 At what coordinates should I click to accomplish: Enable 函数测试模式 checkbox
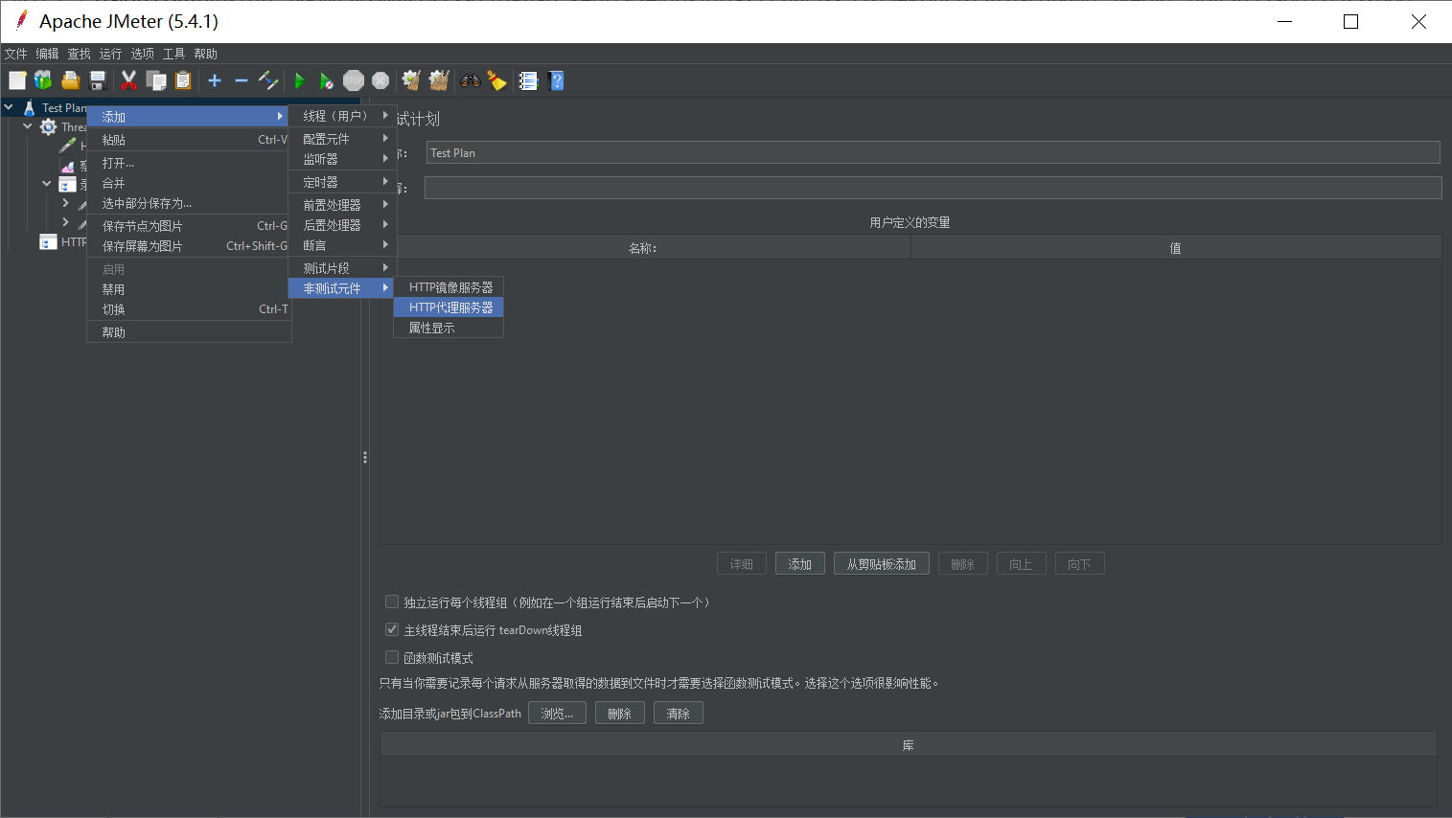click(391, 657)
